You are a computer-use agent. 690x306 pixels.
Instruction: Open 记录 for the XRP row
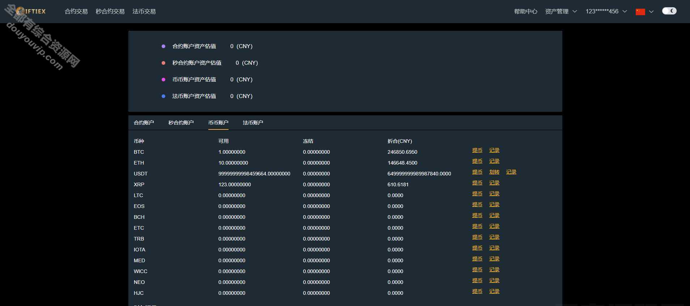(494, 183)
